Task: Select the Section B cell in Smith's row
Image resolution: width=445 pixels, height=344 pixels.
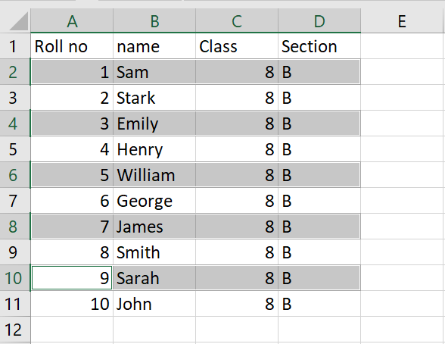Action: (319, 252)
